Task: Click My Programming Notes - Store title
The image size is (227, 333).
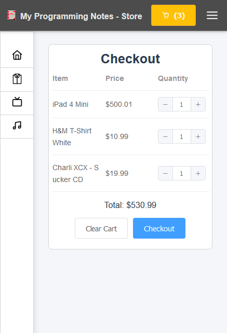Action: [81, 16]
